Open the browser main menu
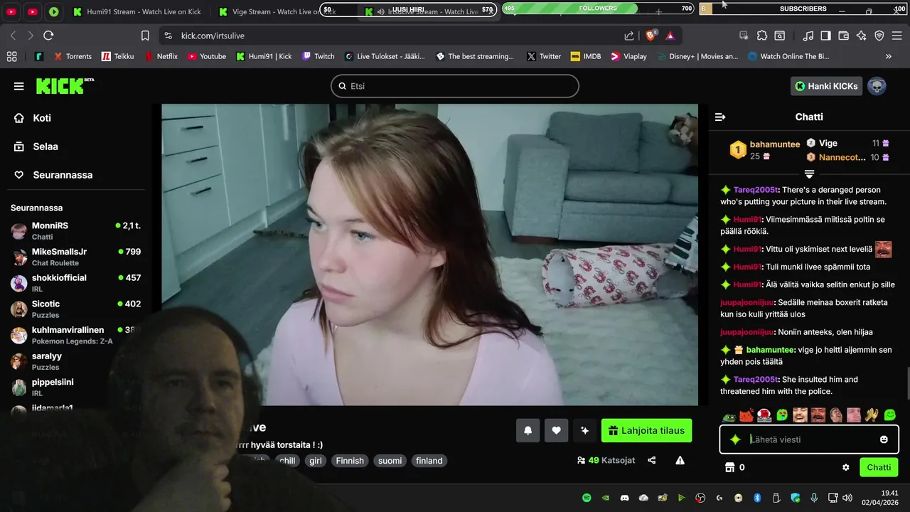The width and height of the screenshot is (910, 512). coord(897,36)
